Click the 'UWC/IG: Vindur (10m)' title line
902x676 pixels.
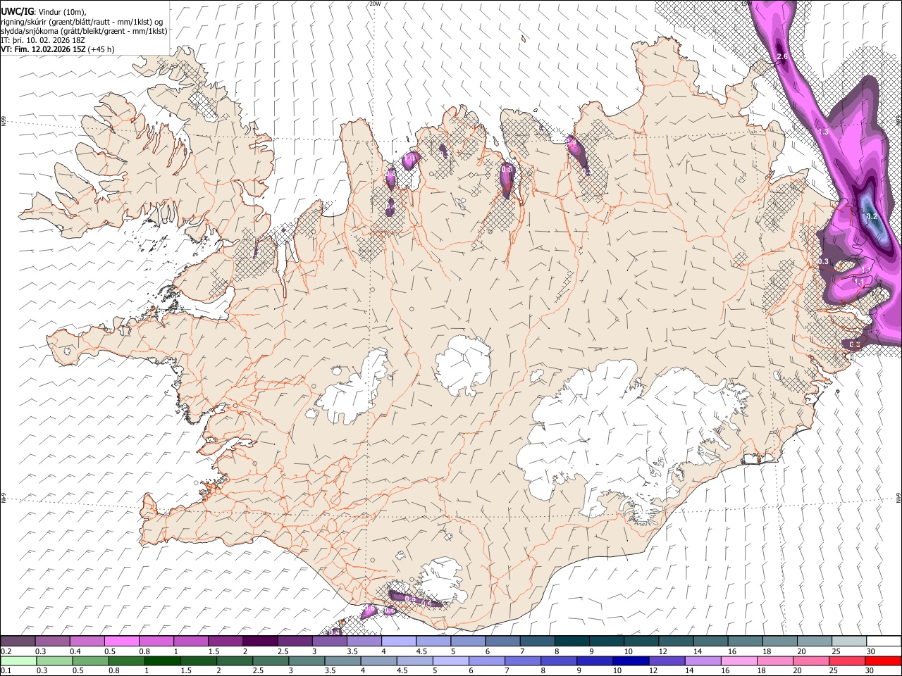[x=44, y=11]
